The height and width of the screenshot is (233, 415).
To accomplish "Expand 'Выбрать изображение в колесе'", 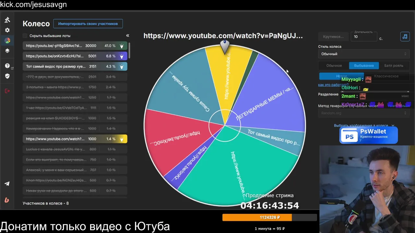I will click(364, 126).
